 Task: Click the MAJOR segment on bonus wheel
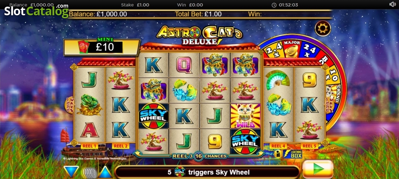coord(292,47)
